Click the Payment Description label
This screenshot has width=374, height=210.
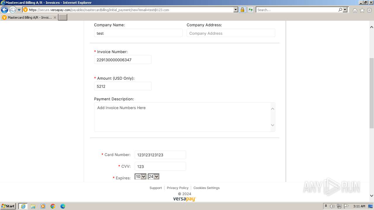click(x=114, y=99)
